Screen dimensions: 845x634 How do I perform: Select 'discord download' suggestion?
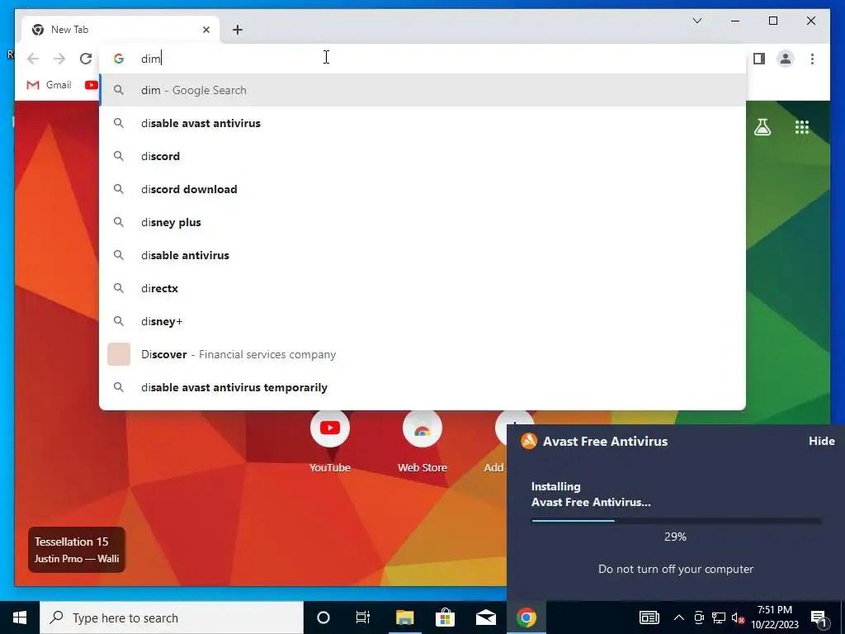(x=422, y=189)
